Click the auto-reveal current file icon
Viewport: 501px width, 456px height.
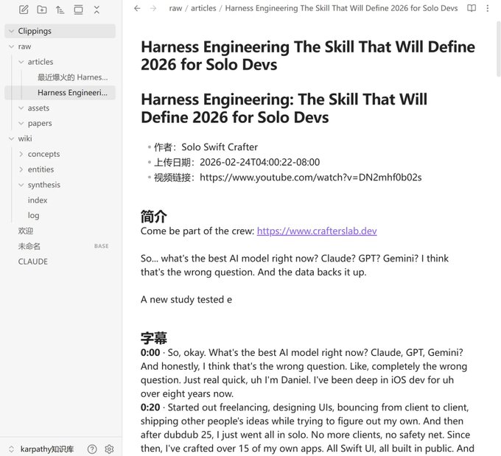pyautogui.click(x=78, y=10)
